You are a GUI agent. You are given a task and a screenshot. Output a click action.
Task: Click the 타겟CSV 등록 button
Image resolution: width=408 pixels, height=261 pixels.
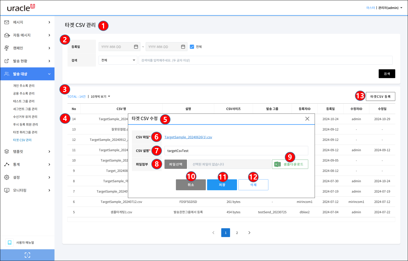click(x=380, y=96)
